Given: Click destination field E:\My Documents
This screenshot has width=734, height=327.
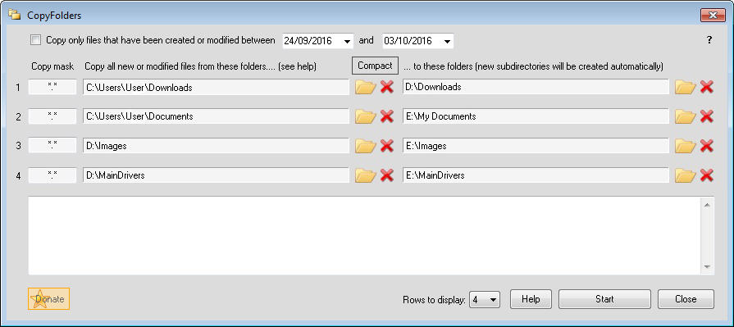Looking at the screenshot, I should [x=536, y=116].
